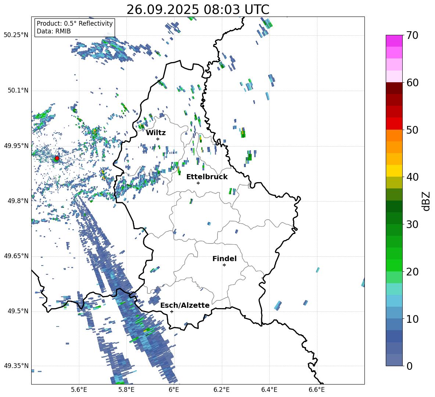Viewport: 435px width, 397px height.
Task: Click the 6°E longitude label
Action: pos(174,390)
